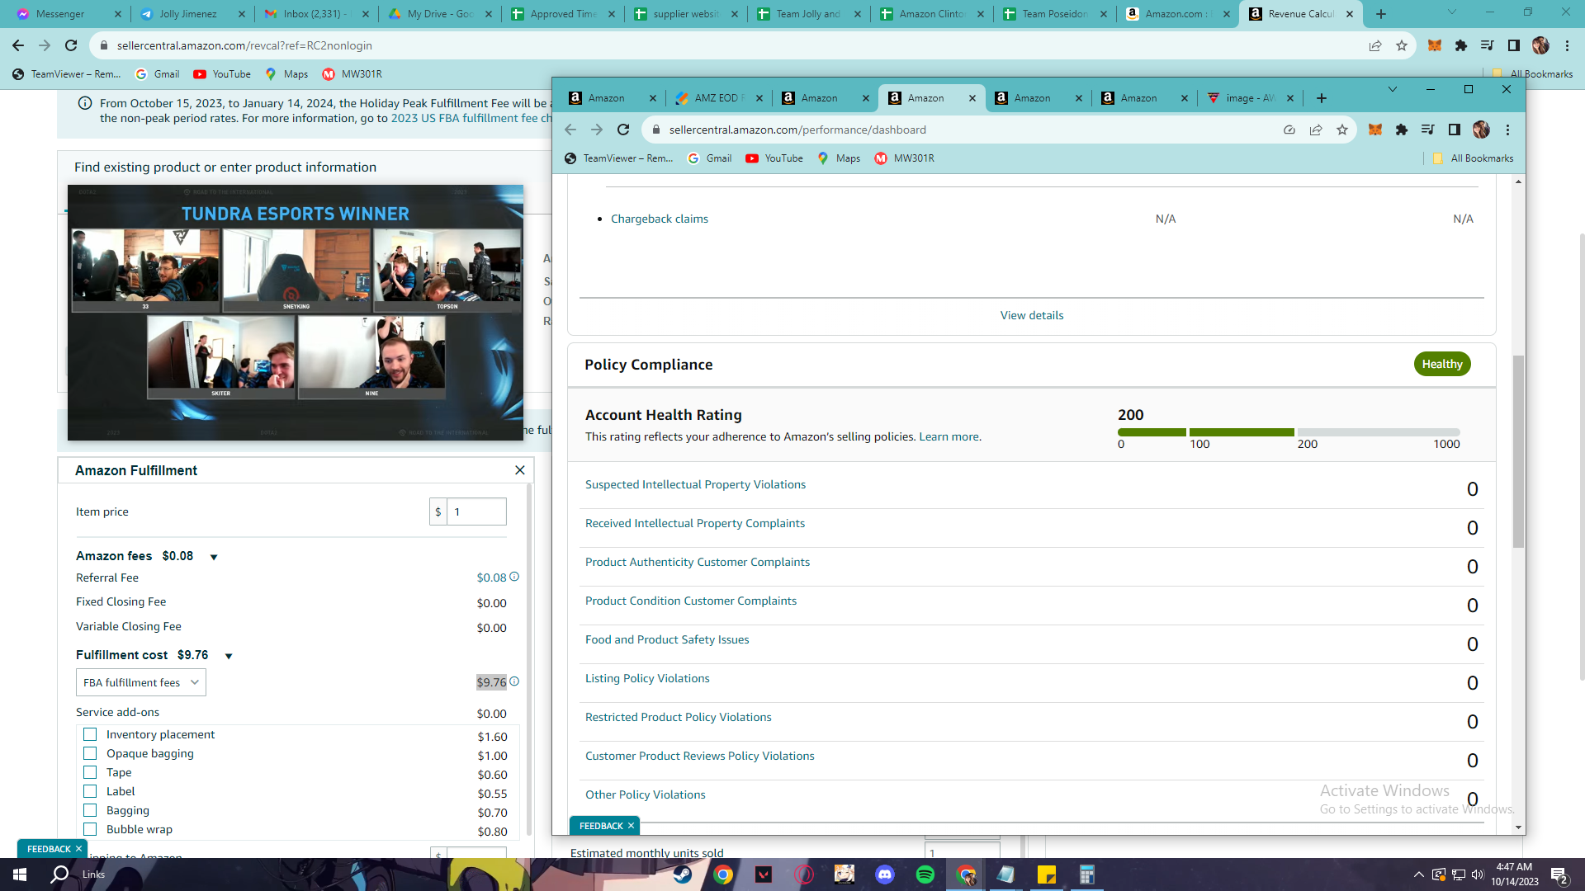Image resolution: width=1585 pixels, height=891 pixels.
Task: Switch to the Messenger tab
Action: [70, 14]
